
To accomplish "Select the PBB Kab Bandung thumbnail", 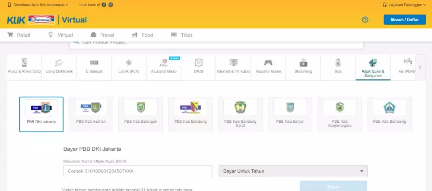I will (x=191, y=114).
